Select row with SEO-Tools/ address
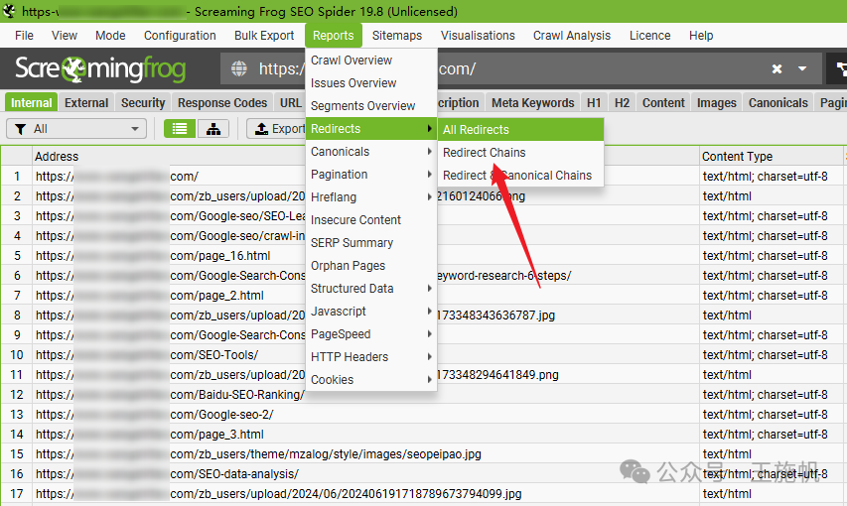 (x=423, y=355)
